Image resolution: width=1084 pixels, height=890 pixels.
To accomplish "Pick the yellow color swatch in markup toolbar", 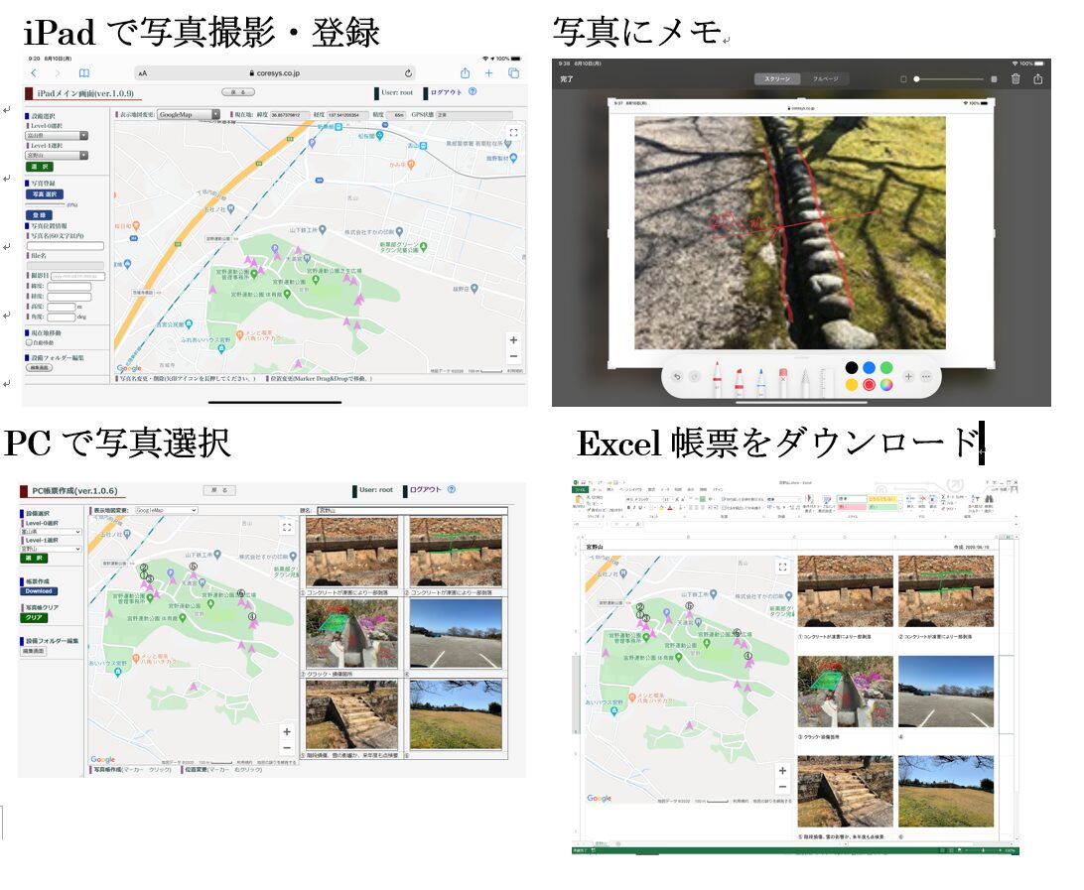I will point(852,385).
